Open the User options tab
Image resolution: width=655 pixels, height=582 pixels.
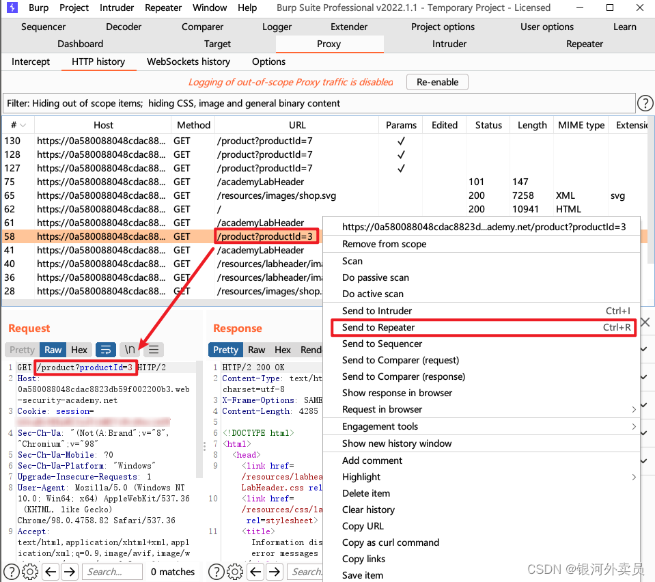[547, 27]
